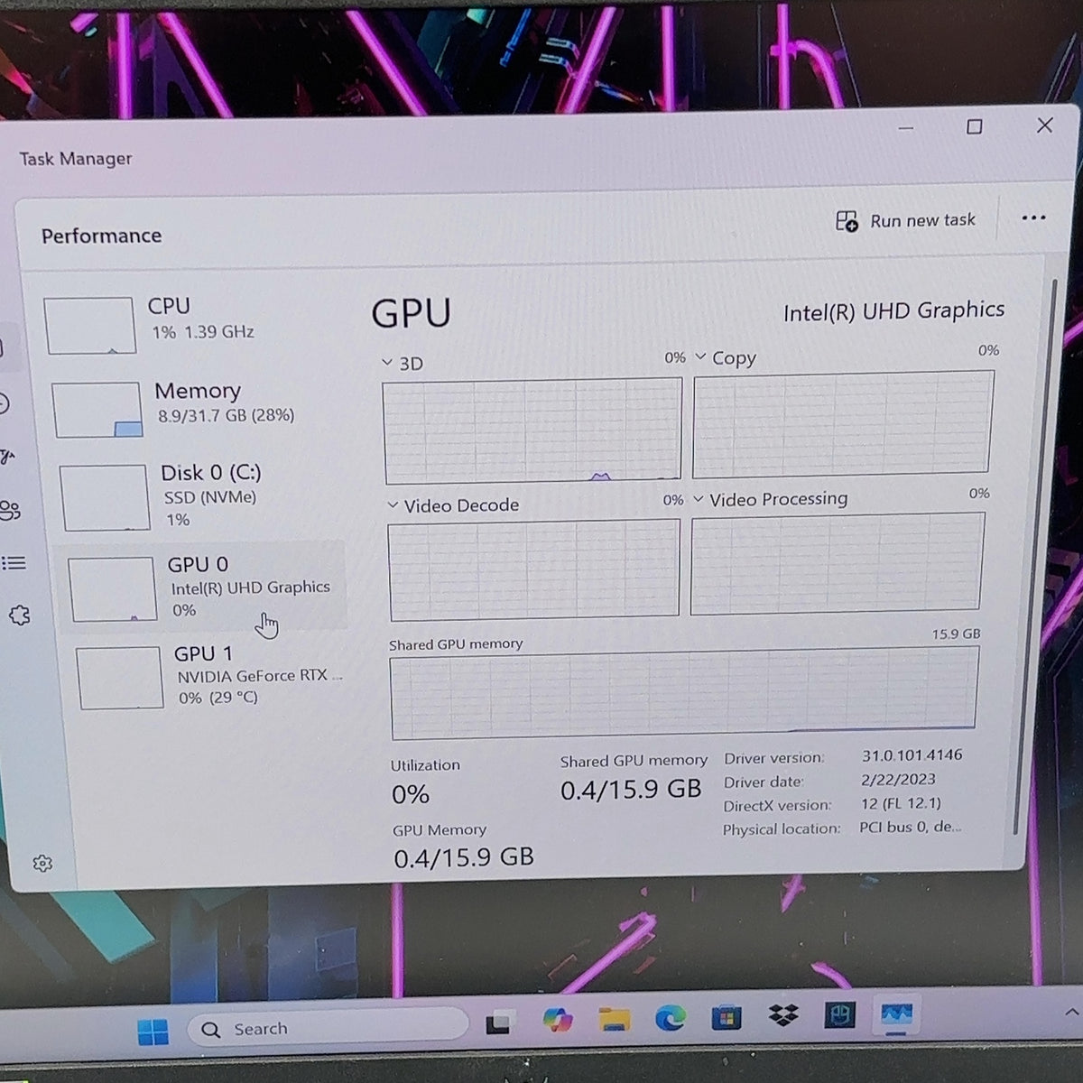Open Task Manager settings gear
1083x1083 pixels.
(42, 864)
